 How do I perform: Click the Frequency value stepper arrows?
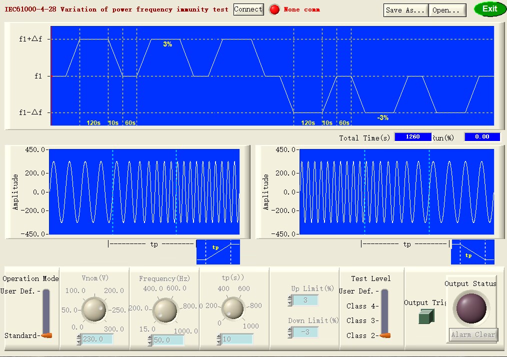coord(149,340)
